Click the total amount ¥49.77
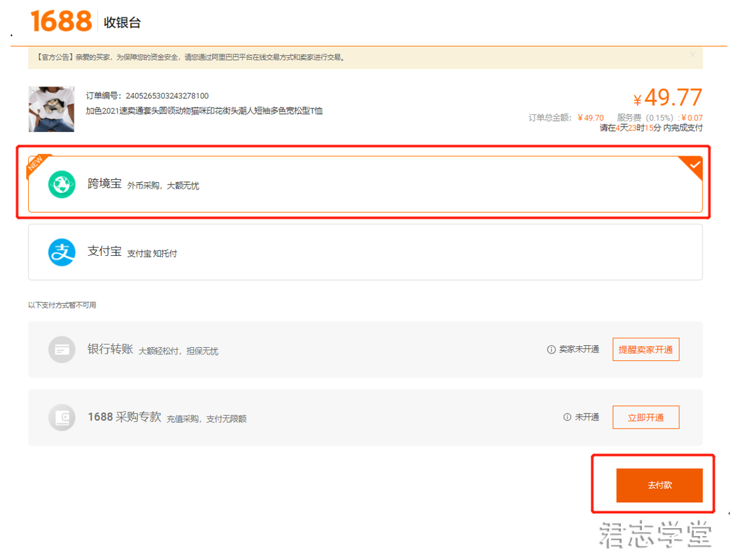Viewport: 730px width, 559px height. pos(668,98)
